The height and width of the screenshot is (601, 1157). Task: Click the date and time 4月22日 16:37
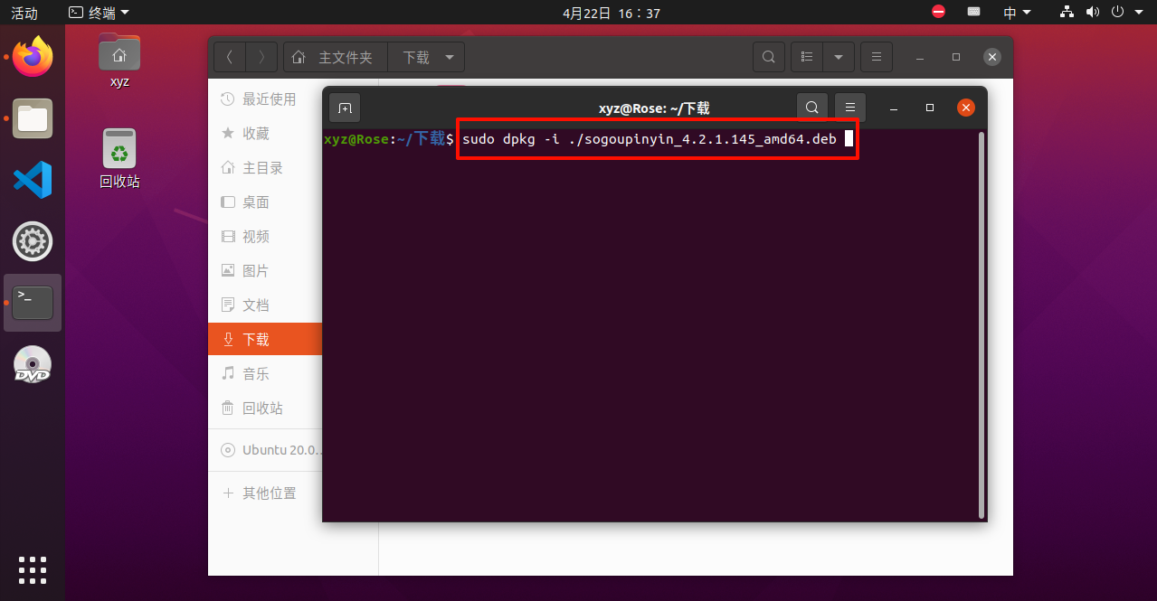(612, 13)
